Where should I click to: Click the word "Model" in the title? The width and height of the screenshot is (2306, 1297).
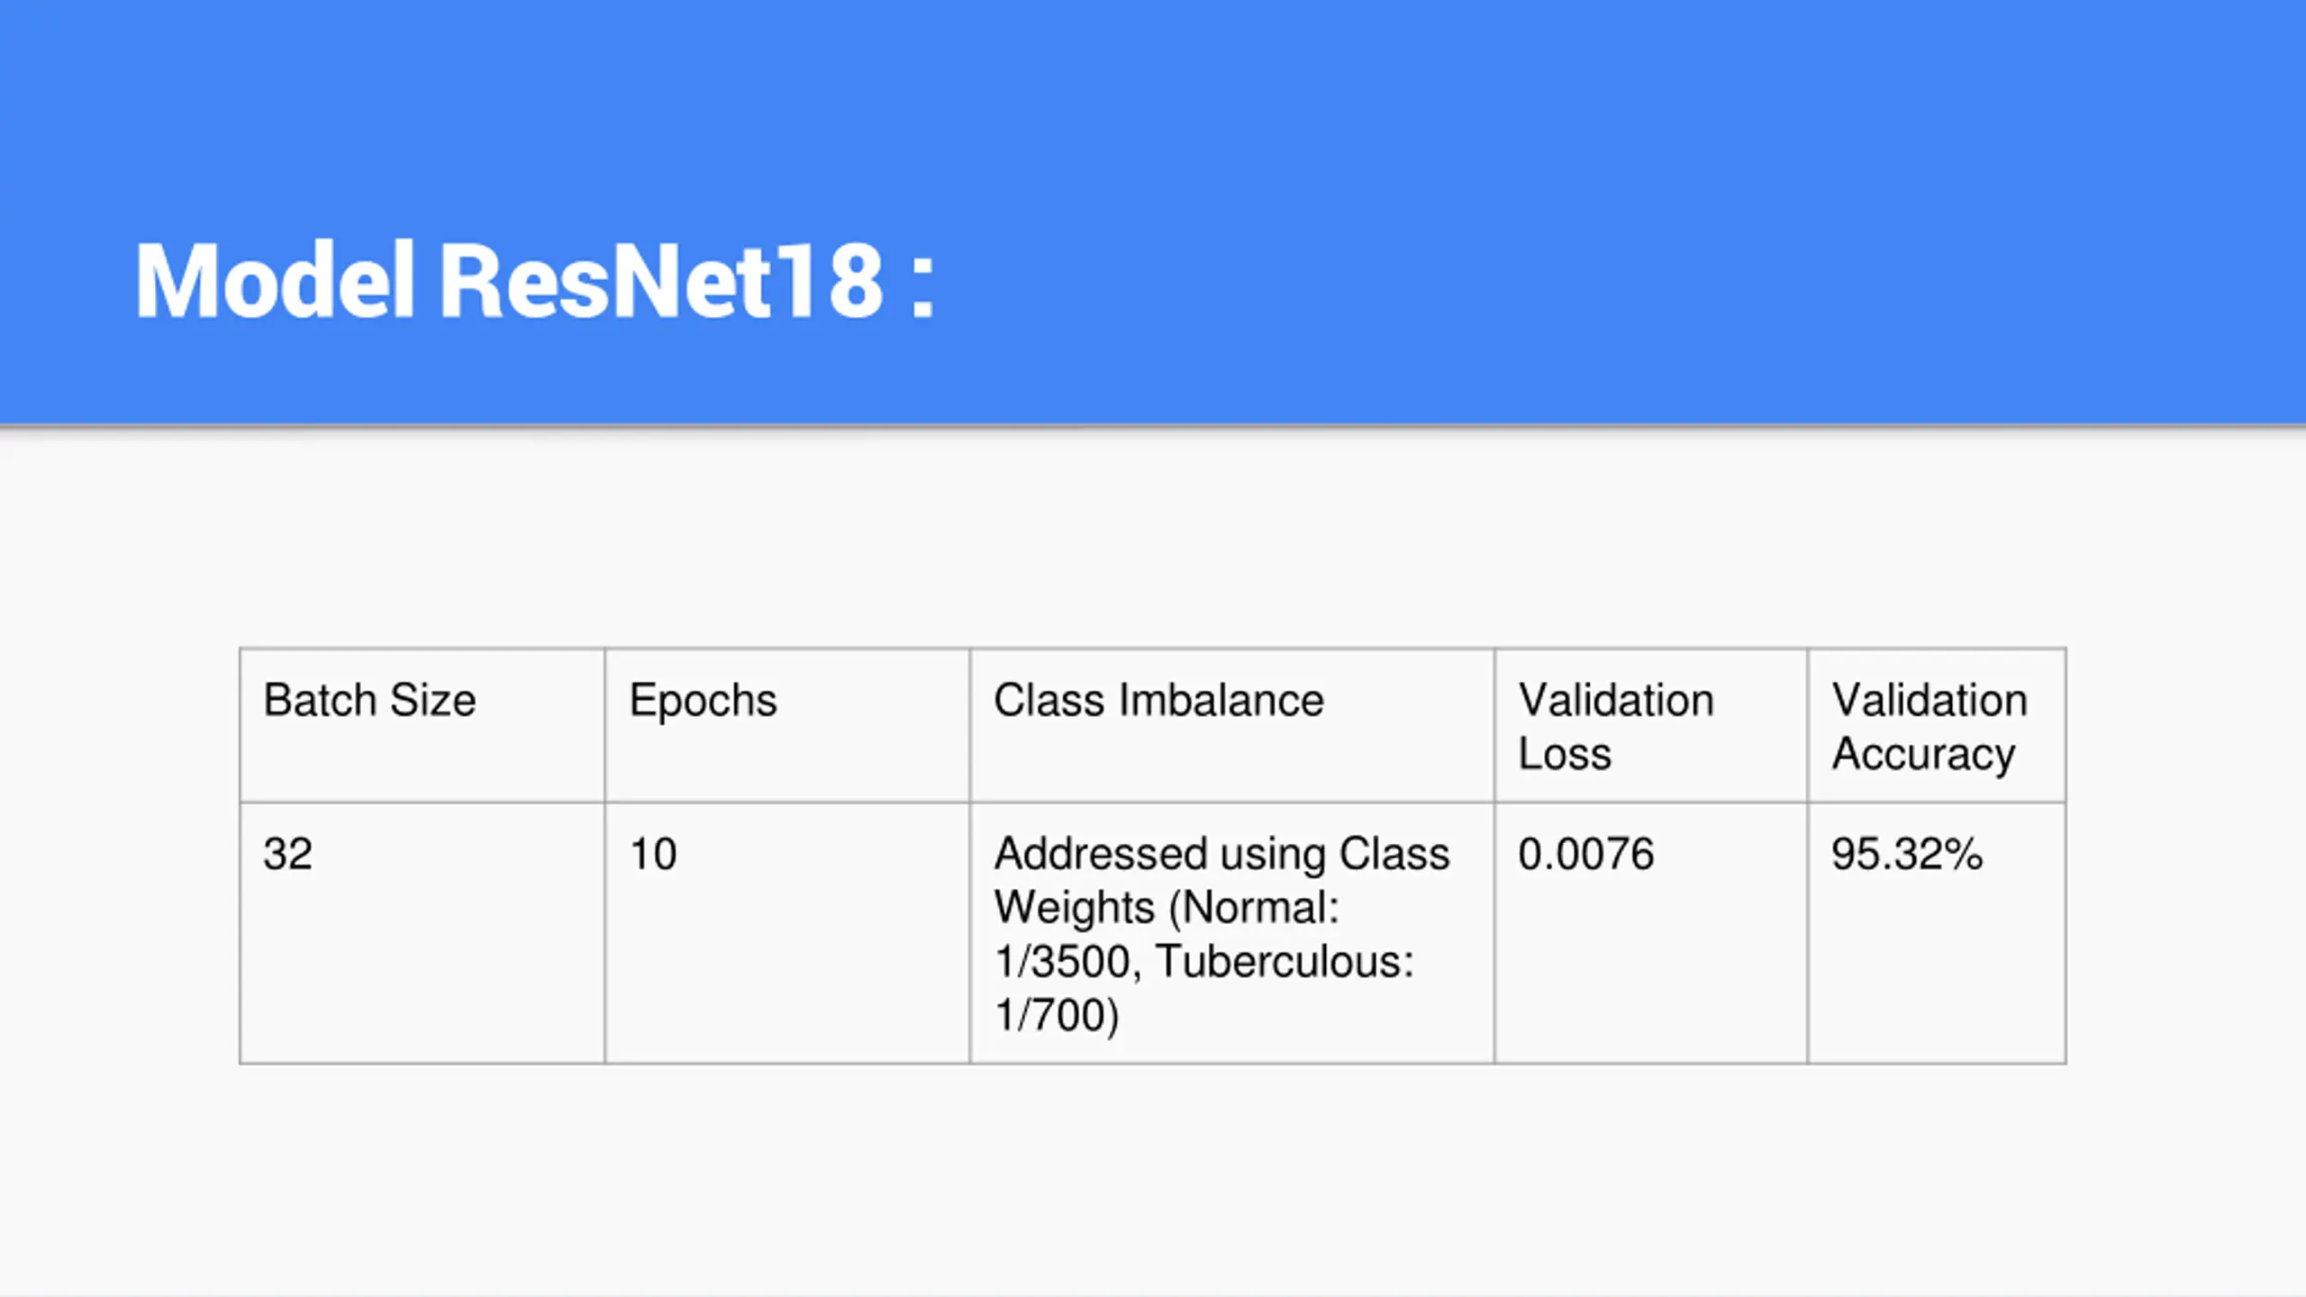[x=275, y=281]
